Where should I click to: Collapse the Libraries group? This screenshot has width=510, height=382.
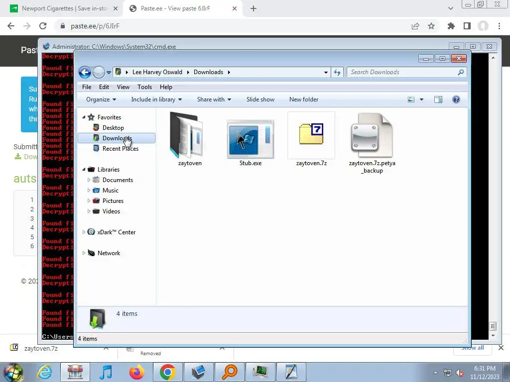coord(84,169)
